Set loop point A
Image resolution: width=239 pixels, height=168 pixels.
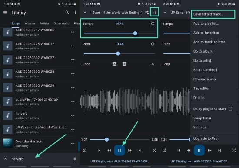(114, 64)
